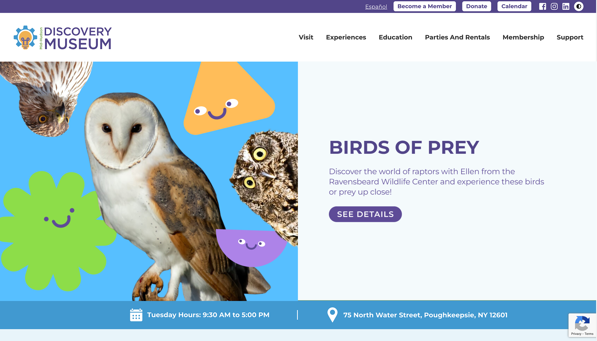Click the calendar icon beside Tuesday Hours
This screenshot has width=597, height=341.
click(x=136, y=315)
